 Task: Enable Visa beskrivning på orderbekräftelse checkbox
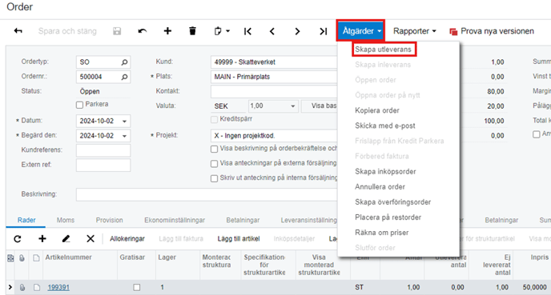pos(214,149)
